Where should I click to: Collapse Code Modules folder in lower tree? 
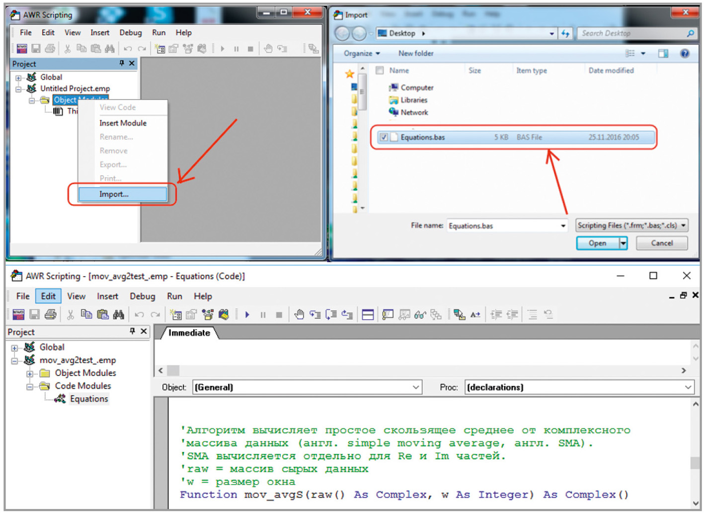[30, 386]
